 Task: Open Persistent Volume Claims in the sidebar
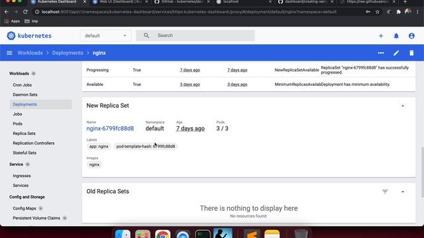[x=36, y=218]
